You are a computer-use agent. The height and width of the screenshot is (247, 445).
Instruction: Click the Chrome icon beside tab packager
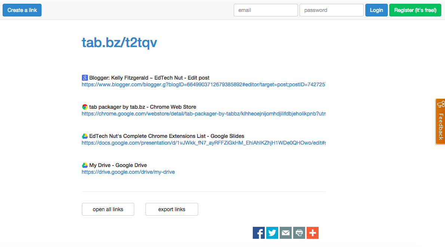click(x=85, y=107)
